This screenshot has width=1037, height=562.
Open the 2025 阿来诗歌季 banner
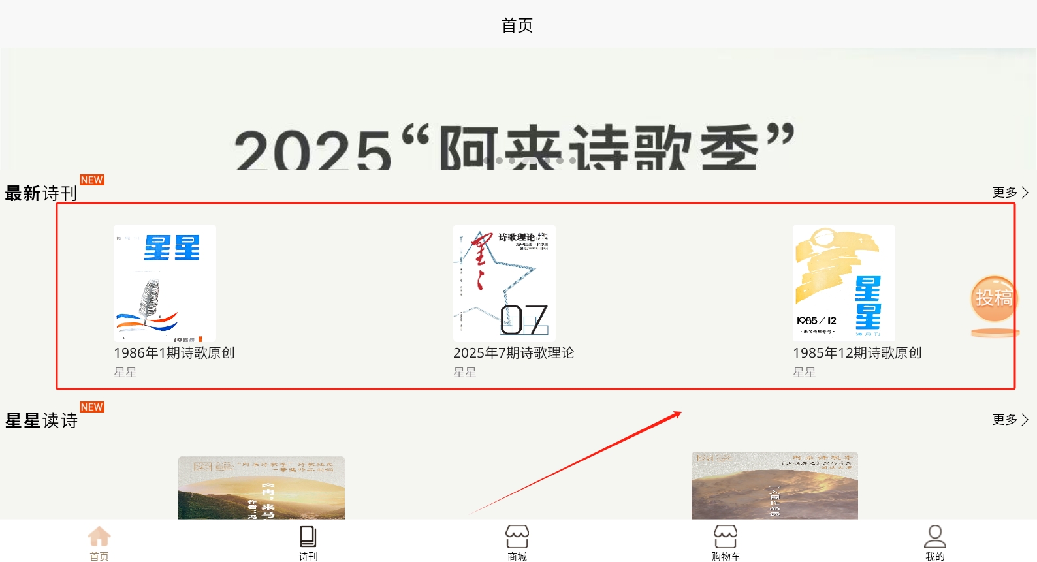click(x=518, y=108)
